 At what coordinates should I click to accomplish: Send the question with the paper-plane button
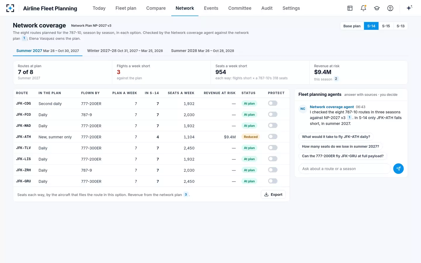tap(398, 169)
